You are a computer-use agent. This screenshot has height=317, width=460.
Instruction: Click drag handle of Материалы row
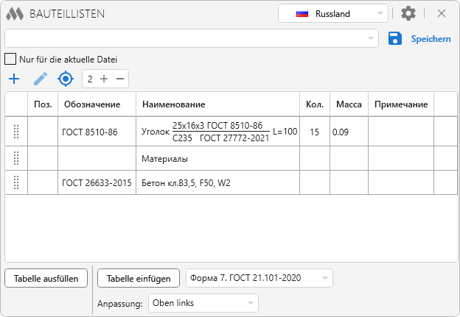tap(16, 158)
